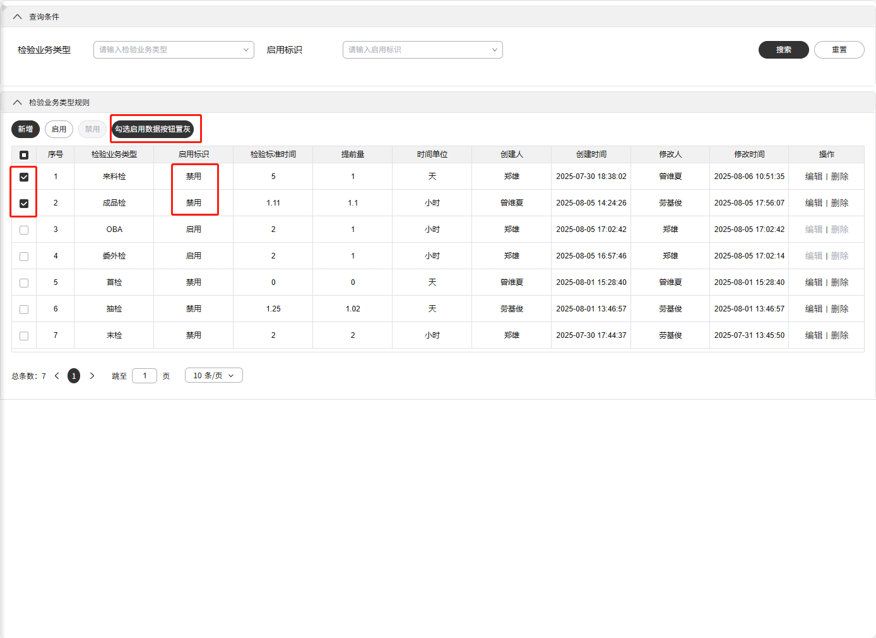This screenshot has width=876, height=638.
Task: Delete the 末检 row
Action: pos(839,335)
